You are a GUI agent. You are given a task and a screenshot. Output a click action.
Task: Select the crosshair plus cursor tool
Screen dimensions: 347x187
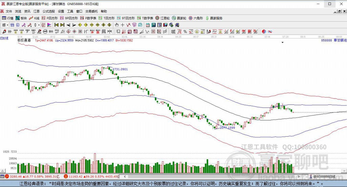pyautogui.click(x=122, y=25)
